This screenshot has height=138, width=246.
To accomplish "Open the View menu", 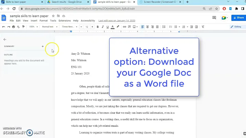I will tap(25, 21).
